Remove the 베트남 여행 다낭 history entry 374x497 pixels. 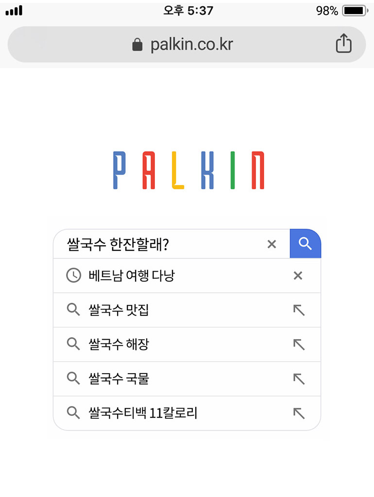[298, 276]
